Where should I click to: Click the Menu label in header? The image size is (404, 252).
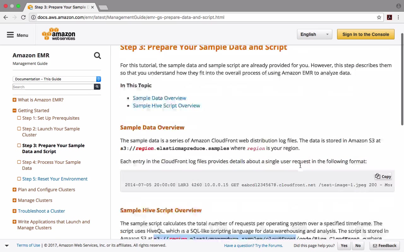(22, 35)
